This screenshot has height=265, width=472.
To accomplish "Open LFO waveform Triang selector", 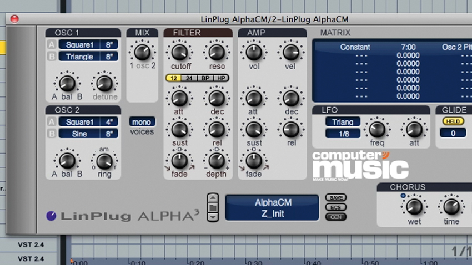I will (x=343, y=121).
